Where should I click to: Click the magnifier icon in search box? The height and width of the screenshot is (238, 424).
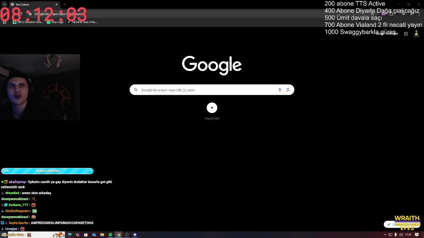tap(135, 90)
